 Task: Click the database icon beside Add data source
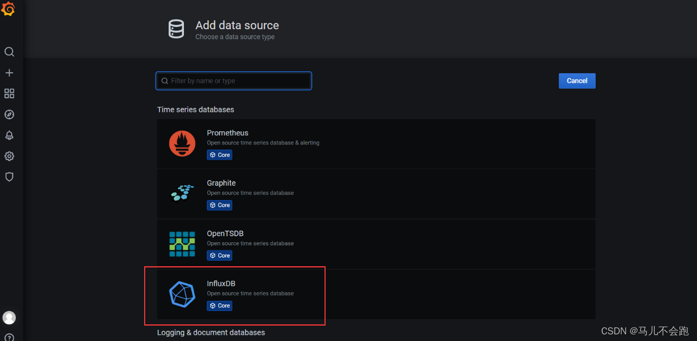tap(176, 29)
